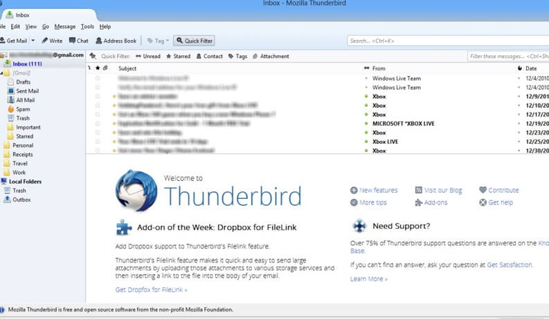Pin the quick filter with pushpin icon

point(93,56)
